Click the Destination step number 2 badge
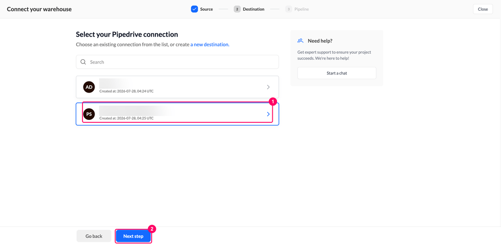This screenshot has width=501, height=245. click(237, 9)
